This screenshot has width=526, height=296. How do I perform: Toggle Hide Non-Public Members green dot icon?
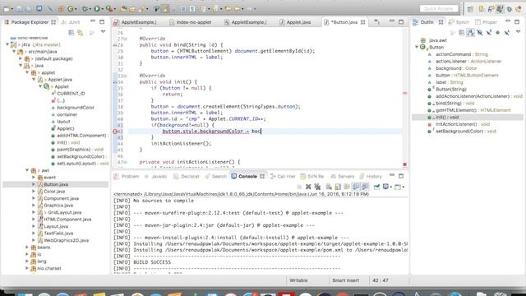pyautogui.click(x=497, y=32)
